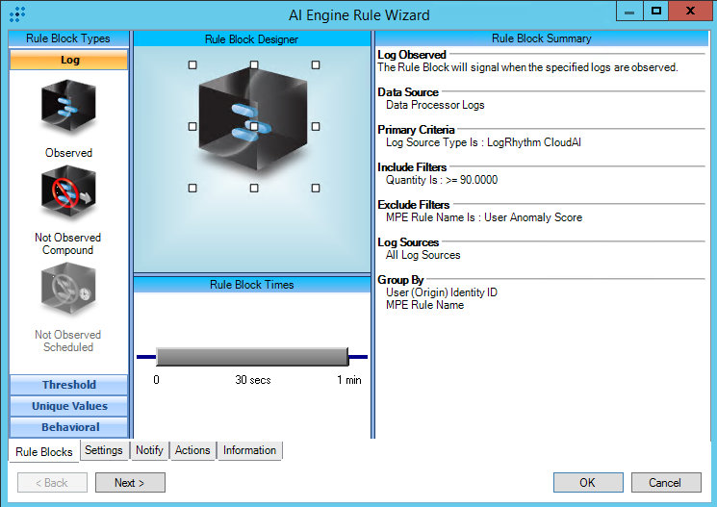Open the Notify tab
This screenshot has width=717, height=507.
(149, 450)
